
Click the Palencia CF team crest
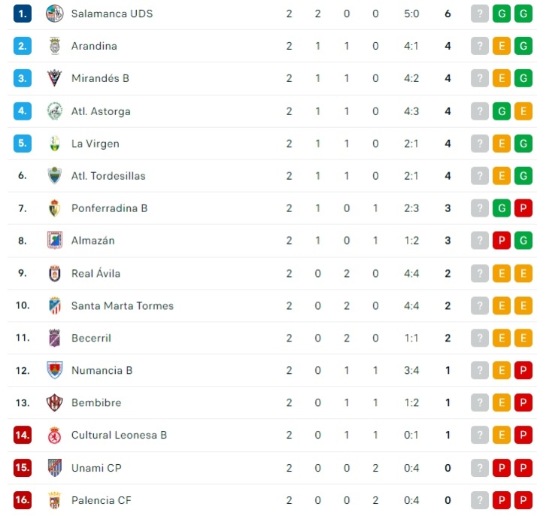pyautogui.click(x=54, y=500)
